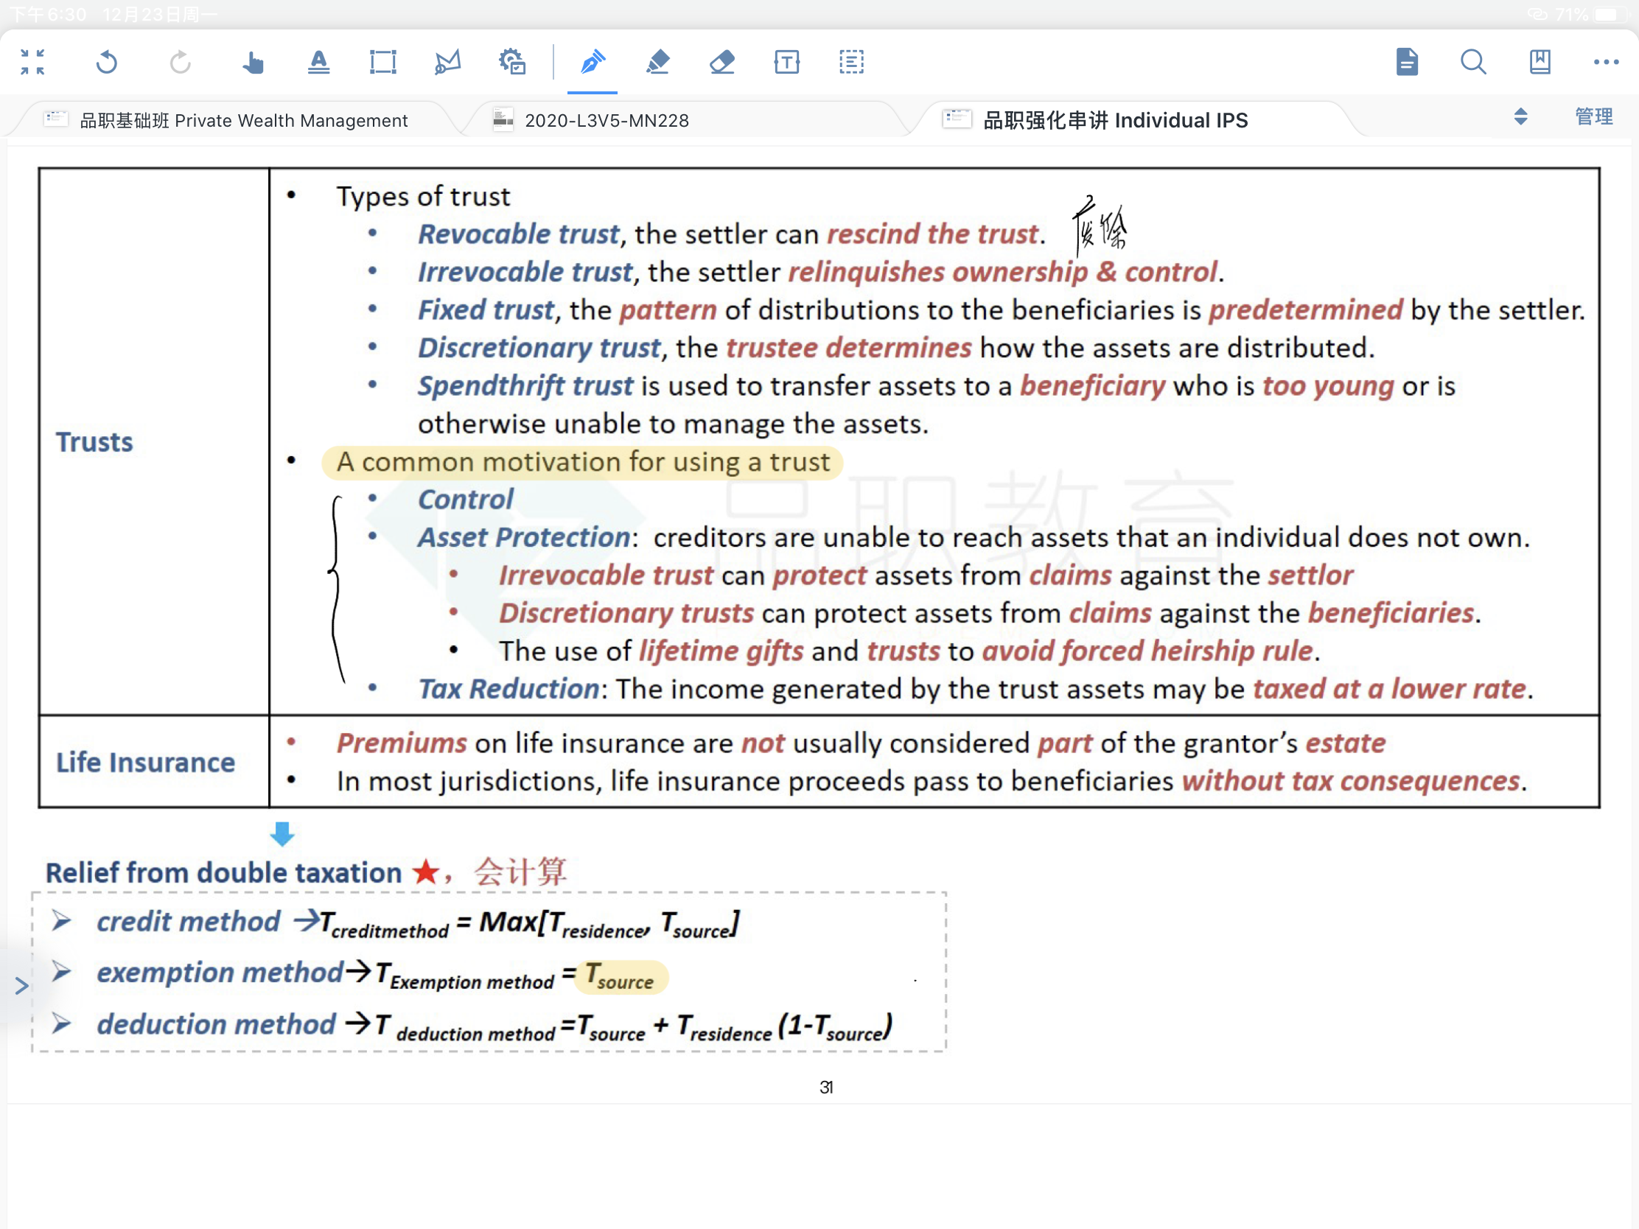Tap 'taxed at a lower rate' phrase

(1389, 689)
